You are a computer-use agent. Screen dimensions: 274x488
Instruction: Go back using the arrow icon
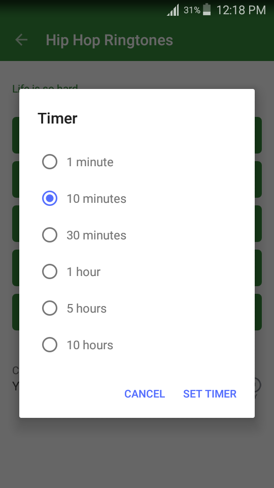coord(21,40)
